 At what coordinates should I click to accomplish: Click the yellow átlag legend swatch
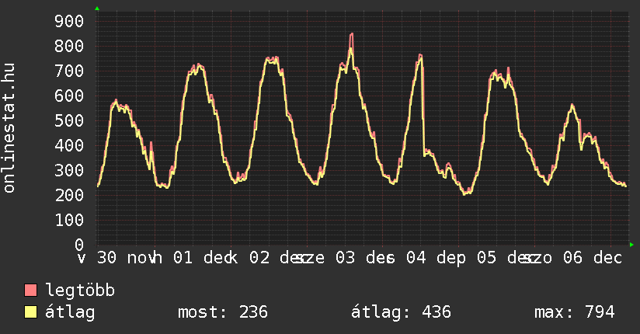31,313
